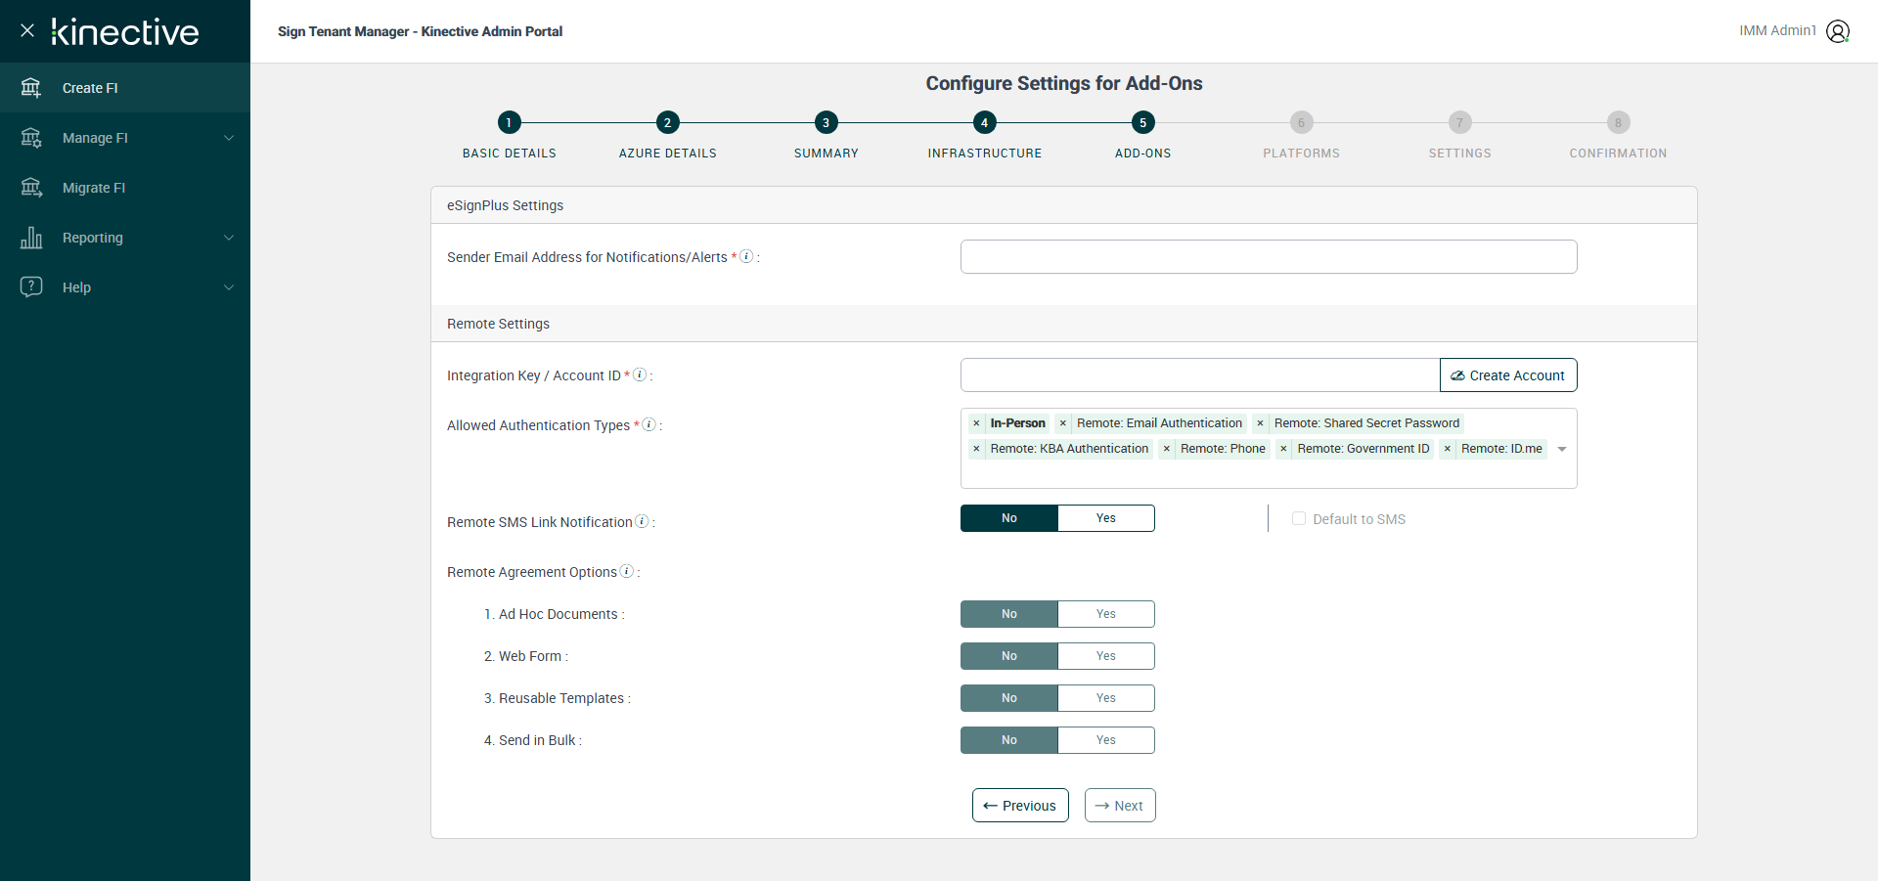Proceed with the Next button
The image size is (1878, 881).
click(x=1120, y=806)
